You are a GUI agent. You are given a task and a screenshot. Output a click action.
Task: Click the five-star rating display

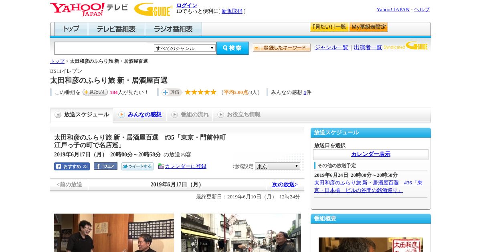[x=200, y=92]
